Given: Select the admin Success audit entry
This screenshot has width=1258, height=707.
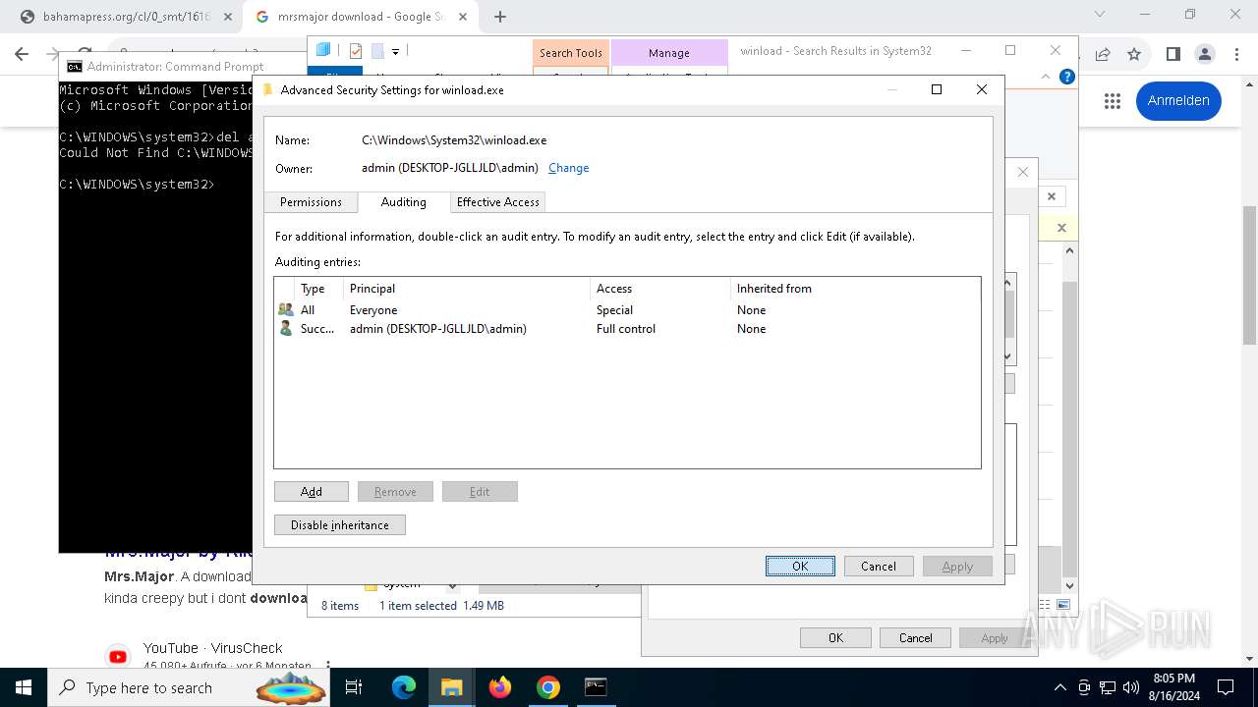Looking at the screenshot, I should tap(627, 329).
